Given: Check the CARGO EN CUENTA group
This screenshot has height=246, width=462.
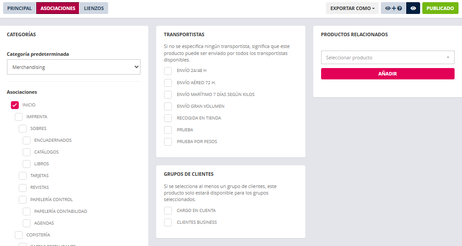Looking at the screenshot, I should [168, 211].
